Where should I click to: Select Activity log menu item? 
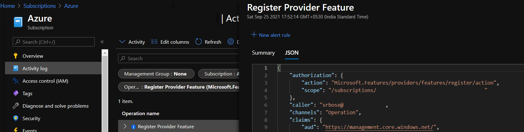pos(53,68)
